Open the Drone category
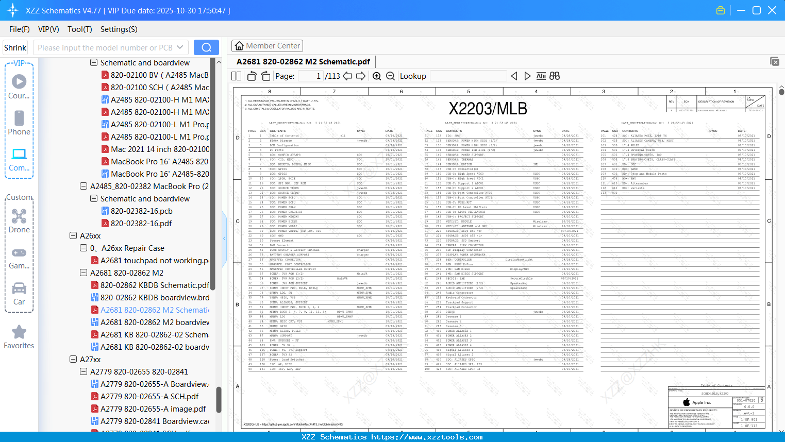 tap(19, 220)
